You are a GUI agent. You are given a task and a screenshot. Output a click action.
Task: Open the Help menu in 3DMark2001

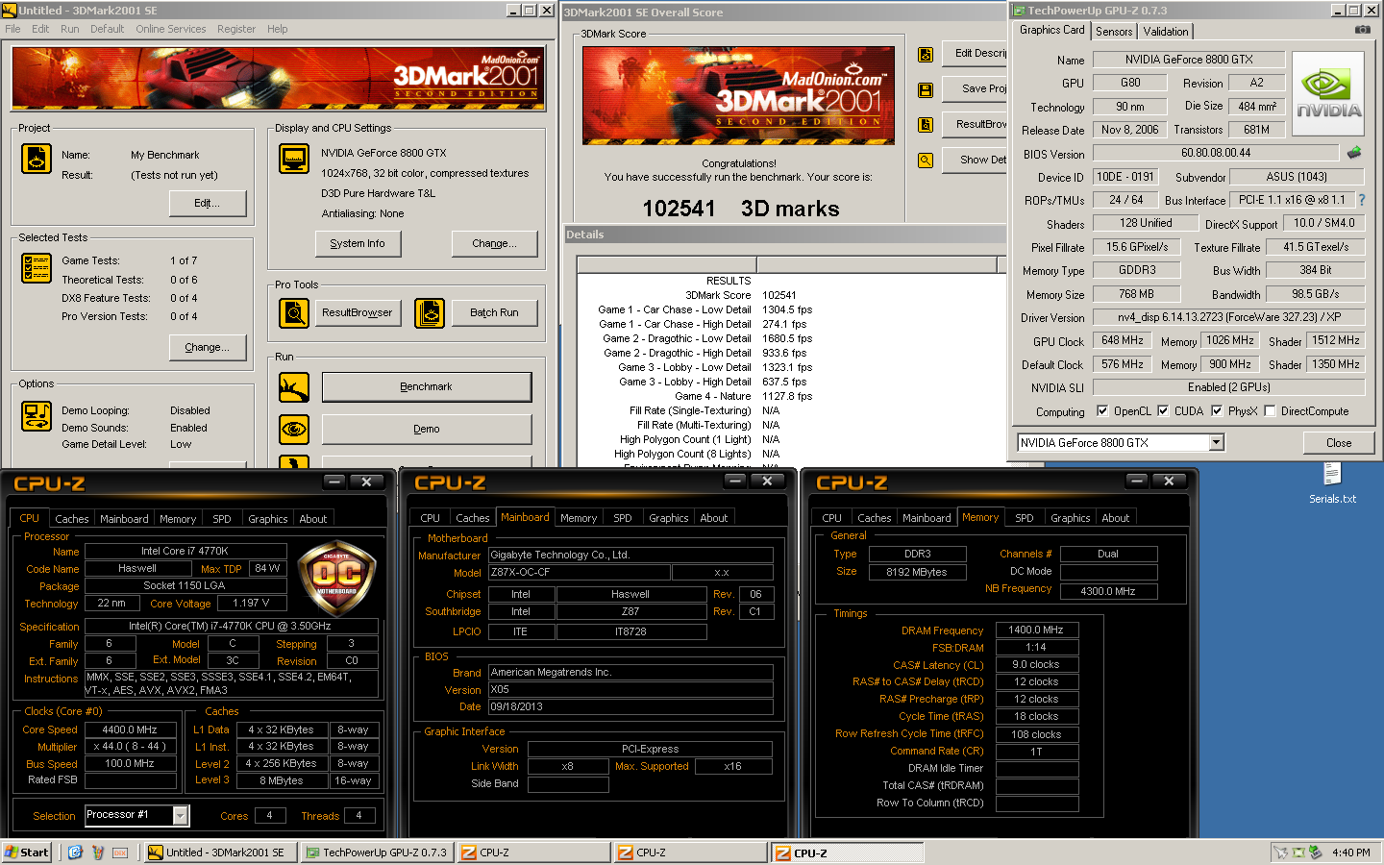[x=278, y=29]
